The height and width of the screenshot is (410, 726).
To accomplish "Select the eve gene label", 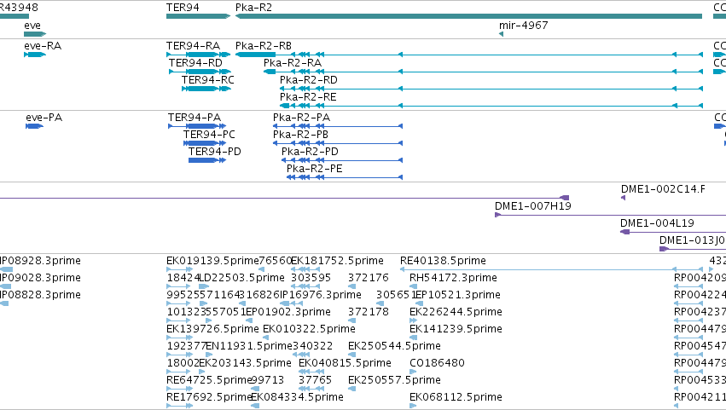I will pos(32,26).
